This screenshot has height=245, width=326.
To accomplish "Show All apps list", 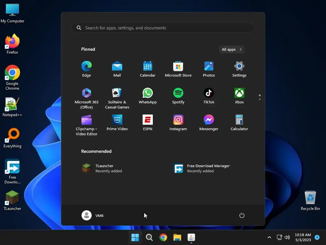I will (x=232, y=49).
